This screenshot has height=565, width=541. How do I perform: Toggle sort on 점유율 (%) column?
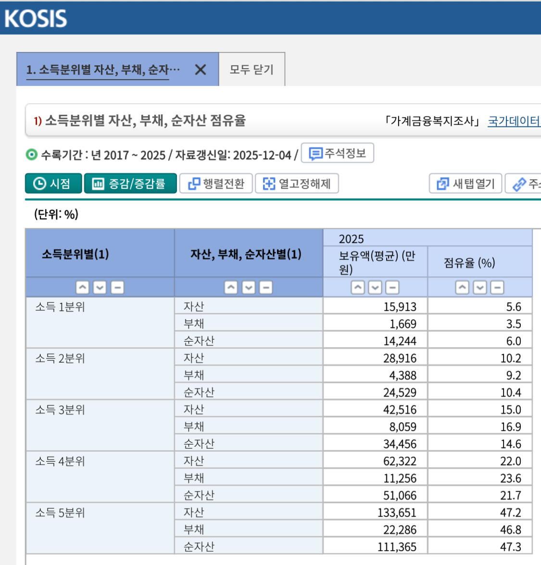(x=462, y=287)
